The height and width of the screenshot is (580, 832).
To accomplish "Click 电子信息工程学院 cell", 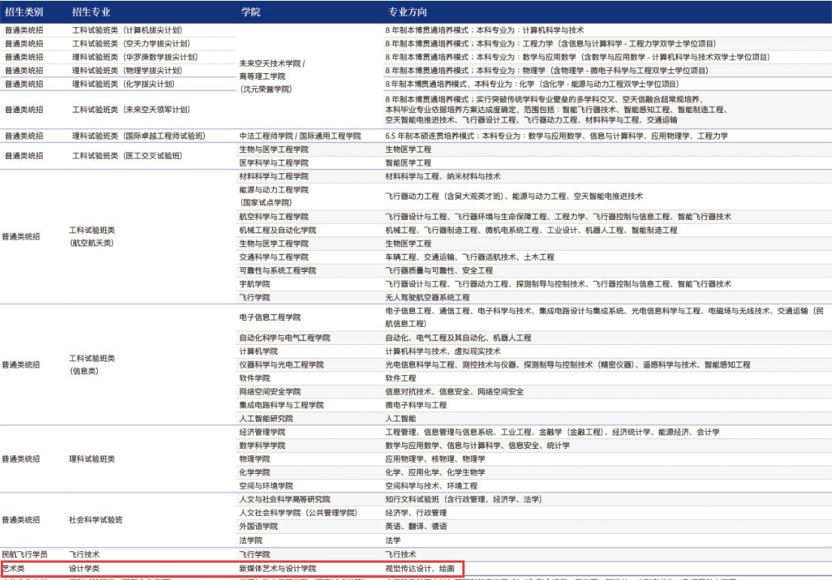I will 270,317.
